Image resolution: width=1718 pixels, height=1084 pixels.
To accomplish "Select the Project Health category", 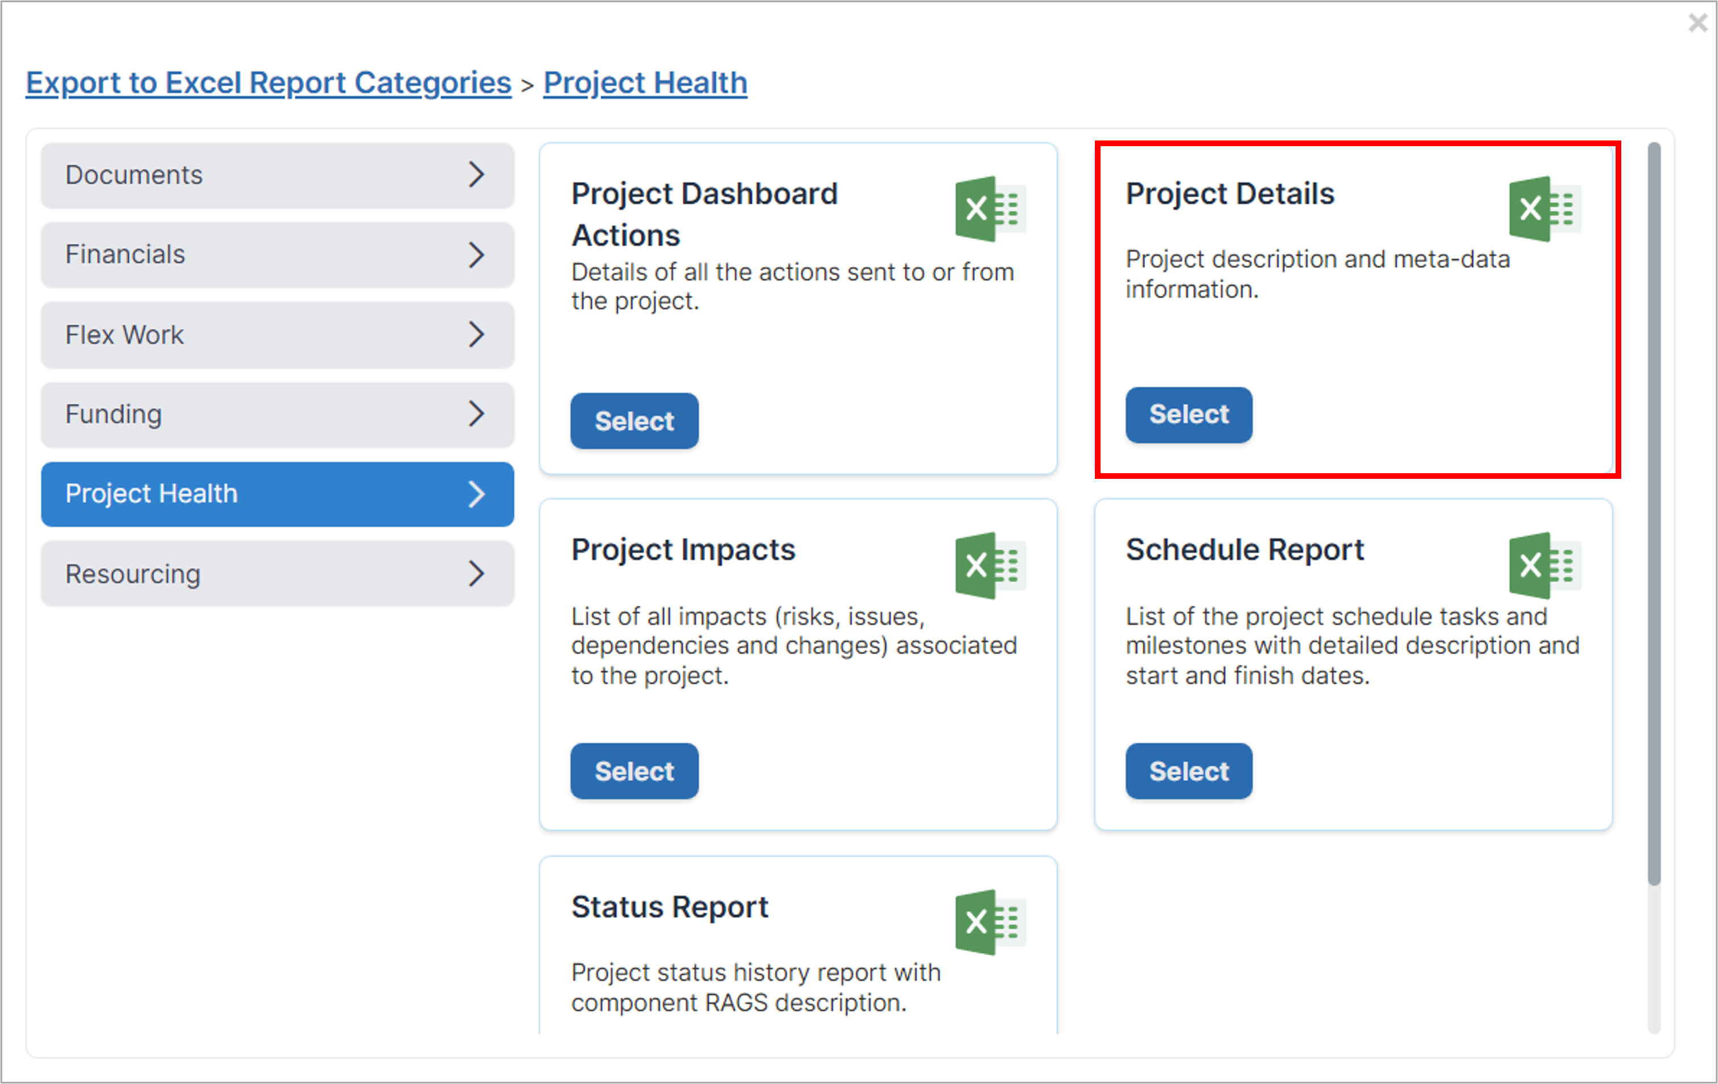I will coord(278,494).
